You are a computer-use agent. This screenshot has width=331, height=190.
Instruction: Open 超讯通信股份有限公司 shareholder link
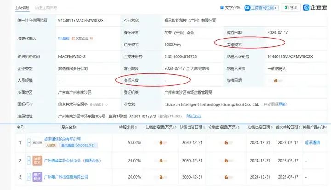[63, 139]
